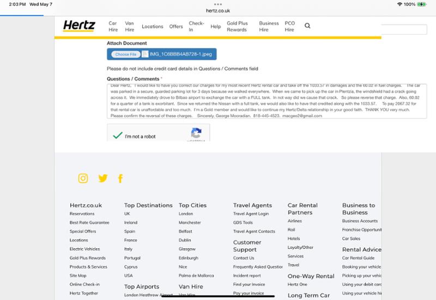Image resolution: width=436 pixels, height=300 pixels.
Task: Click the Hertz logo
Action: click(x=79, y=26)
